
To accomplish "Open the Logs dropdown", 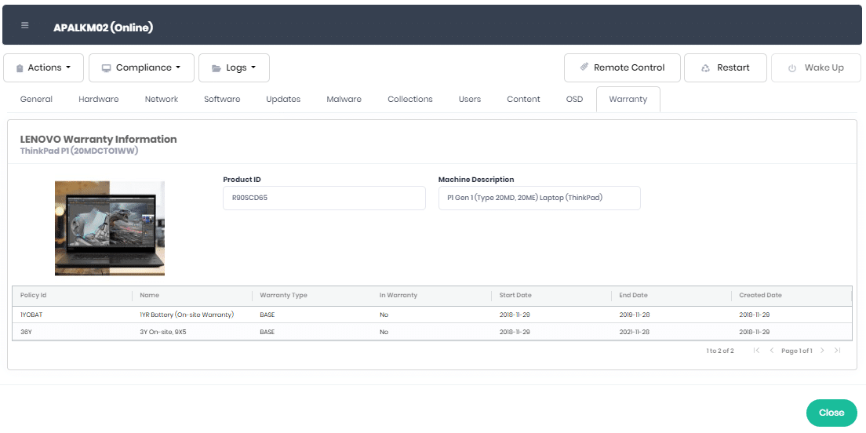I will [x=234, y=68].
